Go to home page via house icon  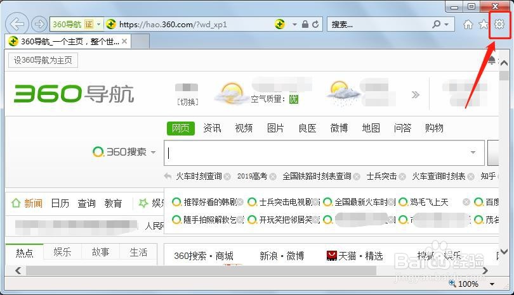[x=468, y=24]
